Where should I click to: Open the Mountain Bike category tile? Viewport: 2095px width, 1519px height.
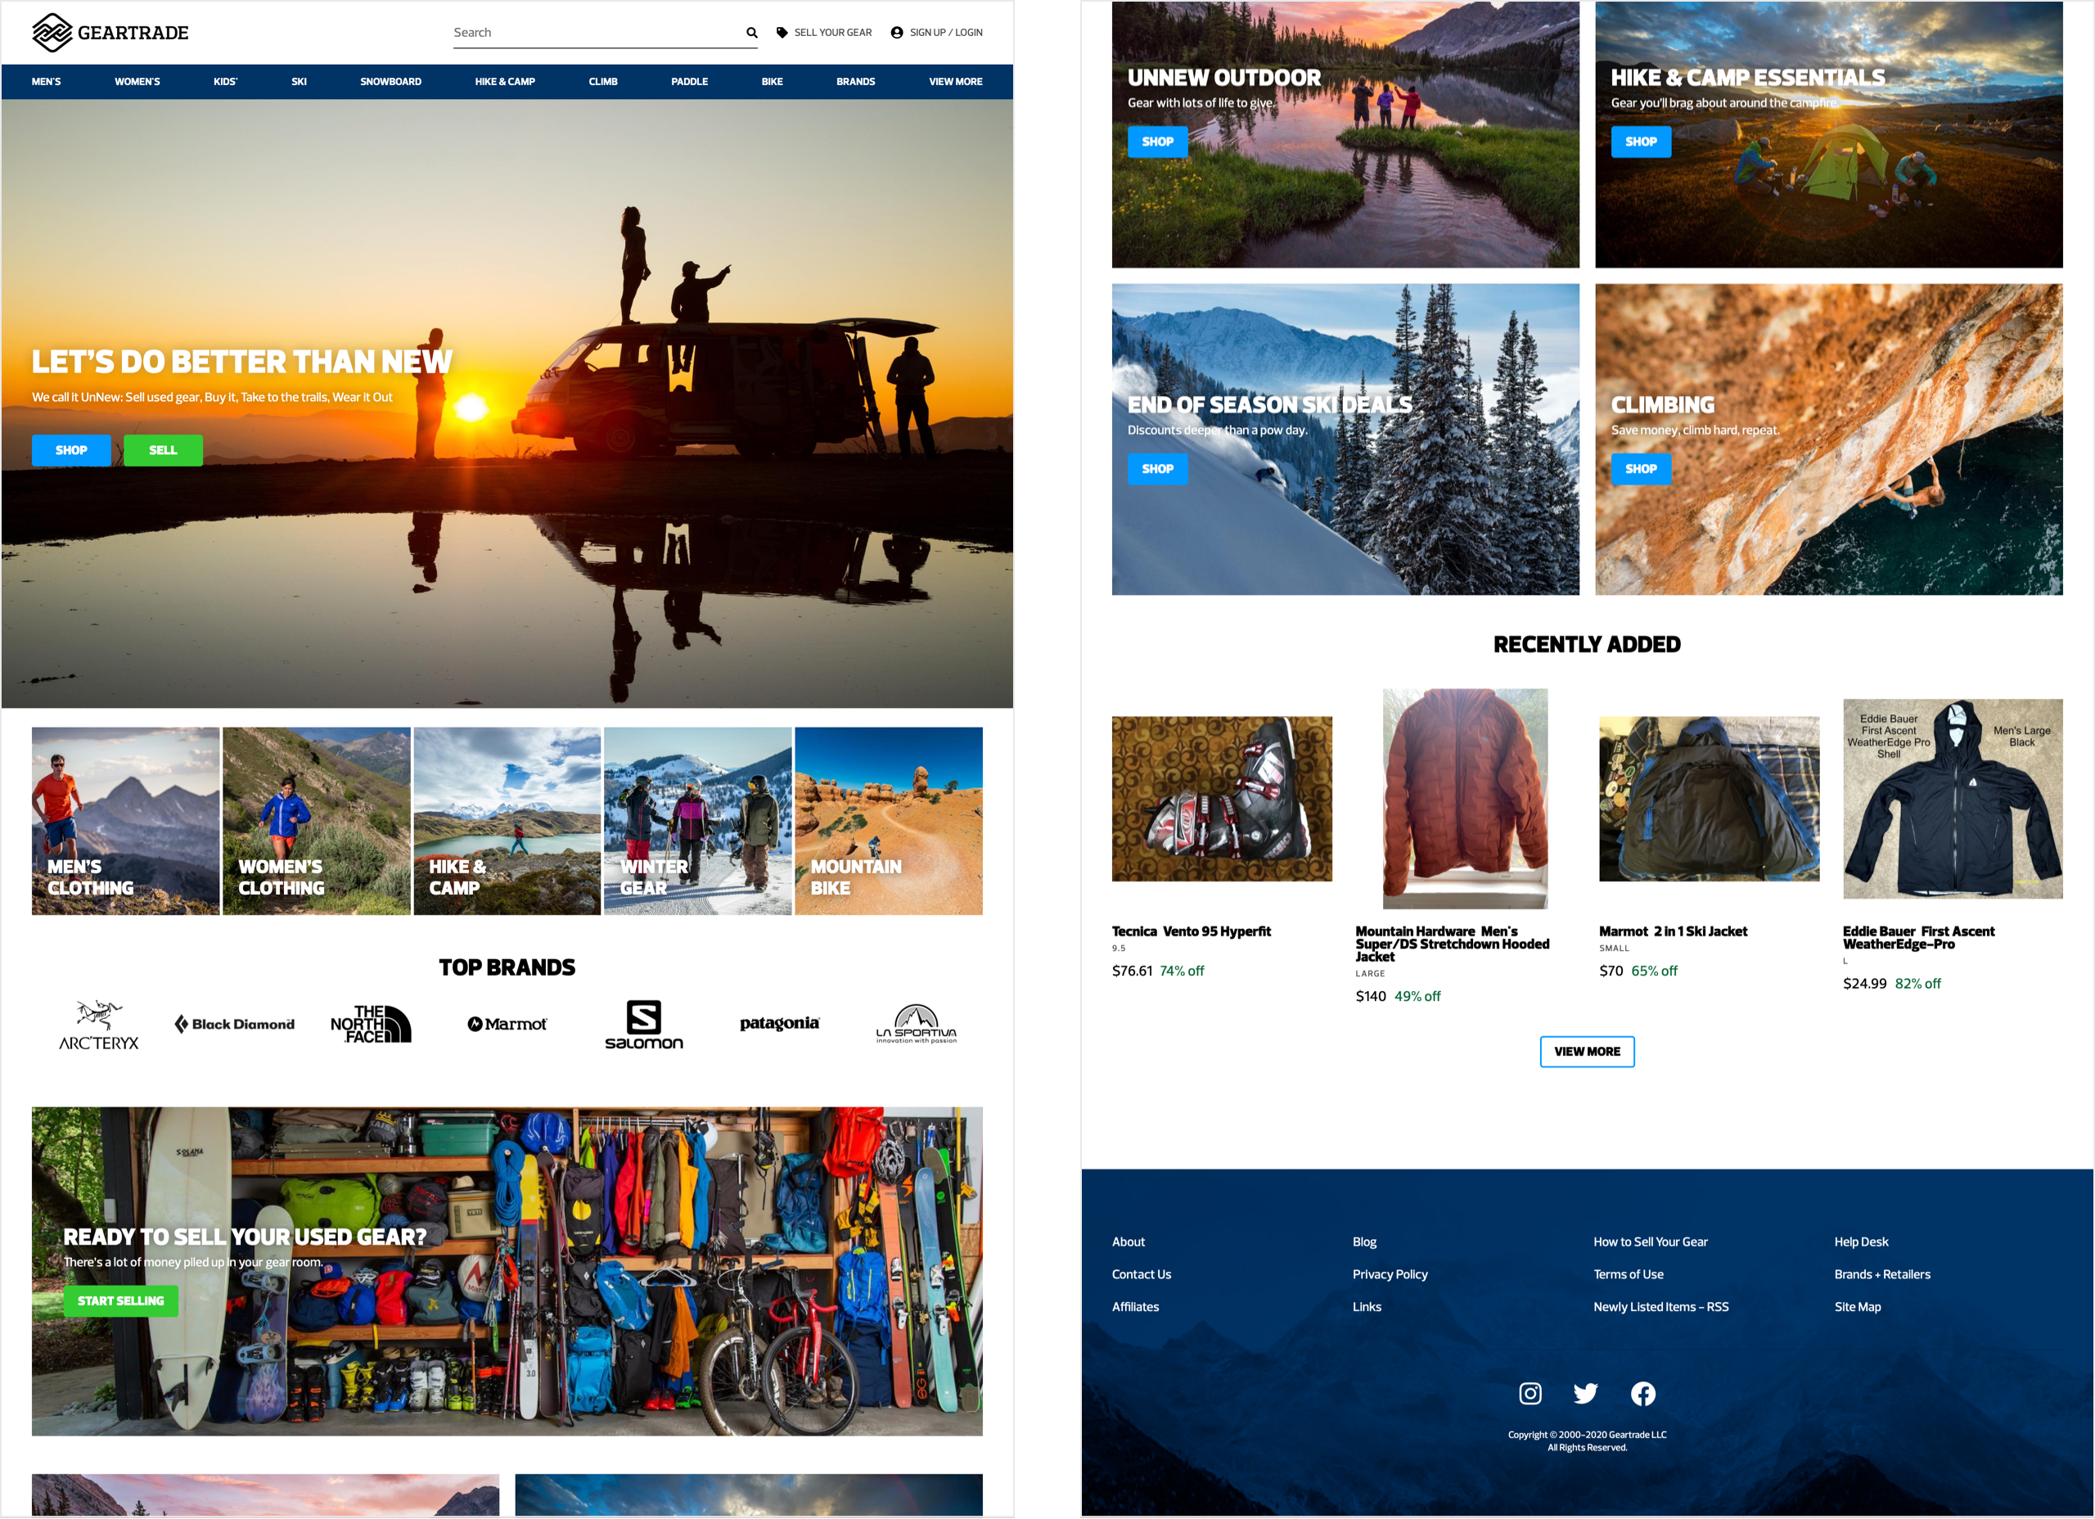[888, 821]
